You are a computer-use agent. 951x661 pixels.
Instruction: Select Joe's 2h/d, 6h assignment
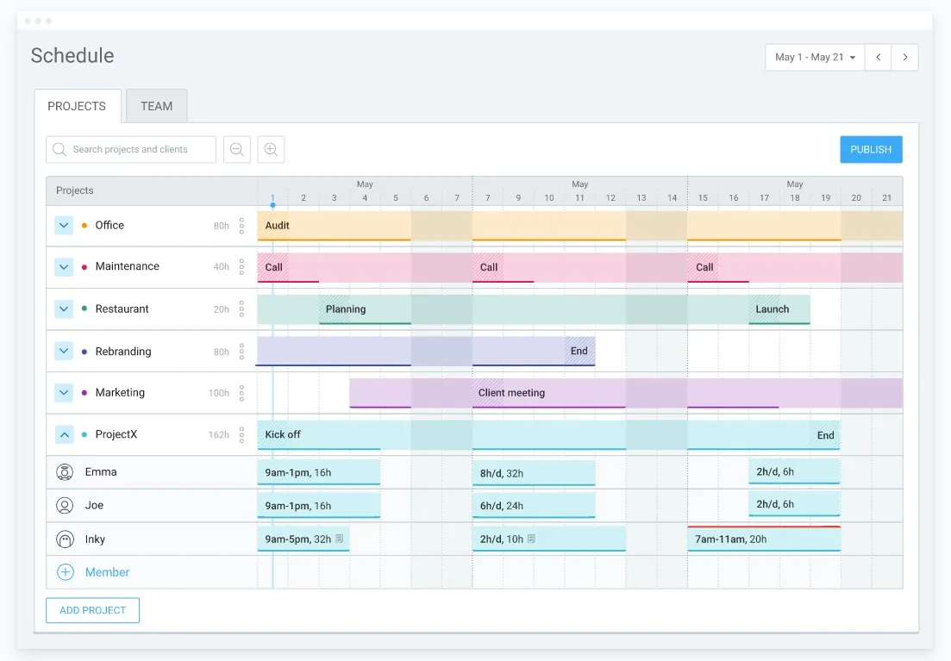tap(795, 504)
